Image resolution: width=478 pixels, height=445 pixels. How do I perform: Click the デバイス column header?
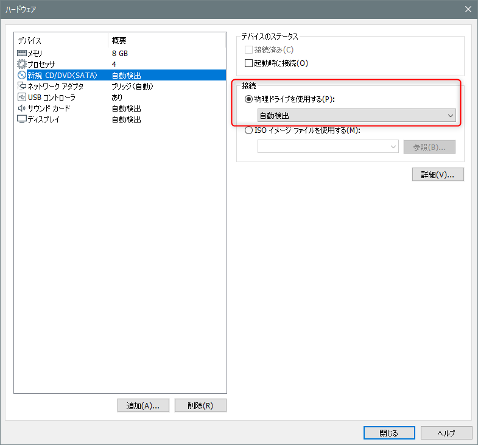click(x=61, y=41)
